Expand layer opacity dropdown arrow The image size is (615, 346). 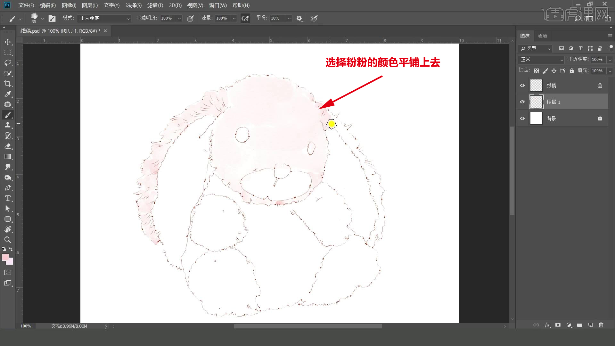point(610,60)
